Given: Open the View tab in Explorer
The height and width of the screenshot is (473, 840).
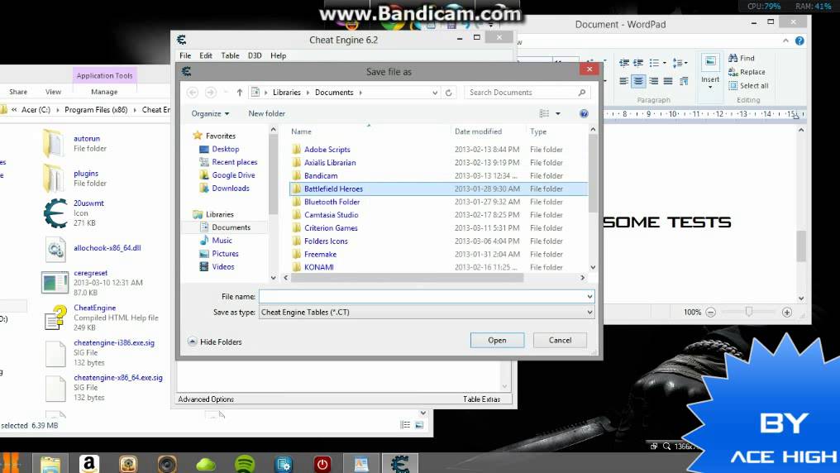Looking at the screenshot, I should 53,92.
